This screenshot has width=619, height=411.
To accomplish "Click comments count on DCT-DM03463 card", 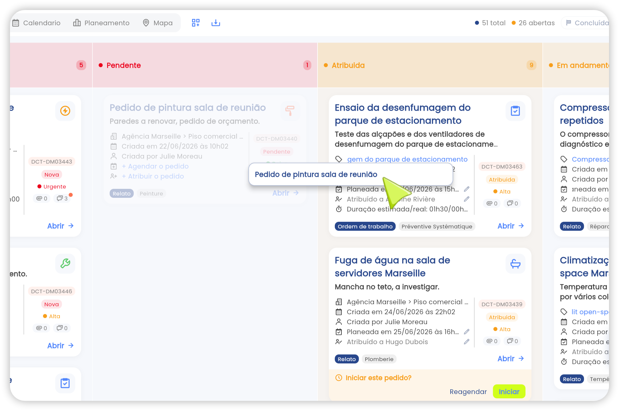I will (513, 204).
